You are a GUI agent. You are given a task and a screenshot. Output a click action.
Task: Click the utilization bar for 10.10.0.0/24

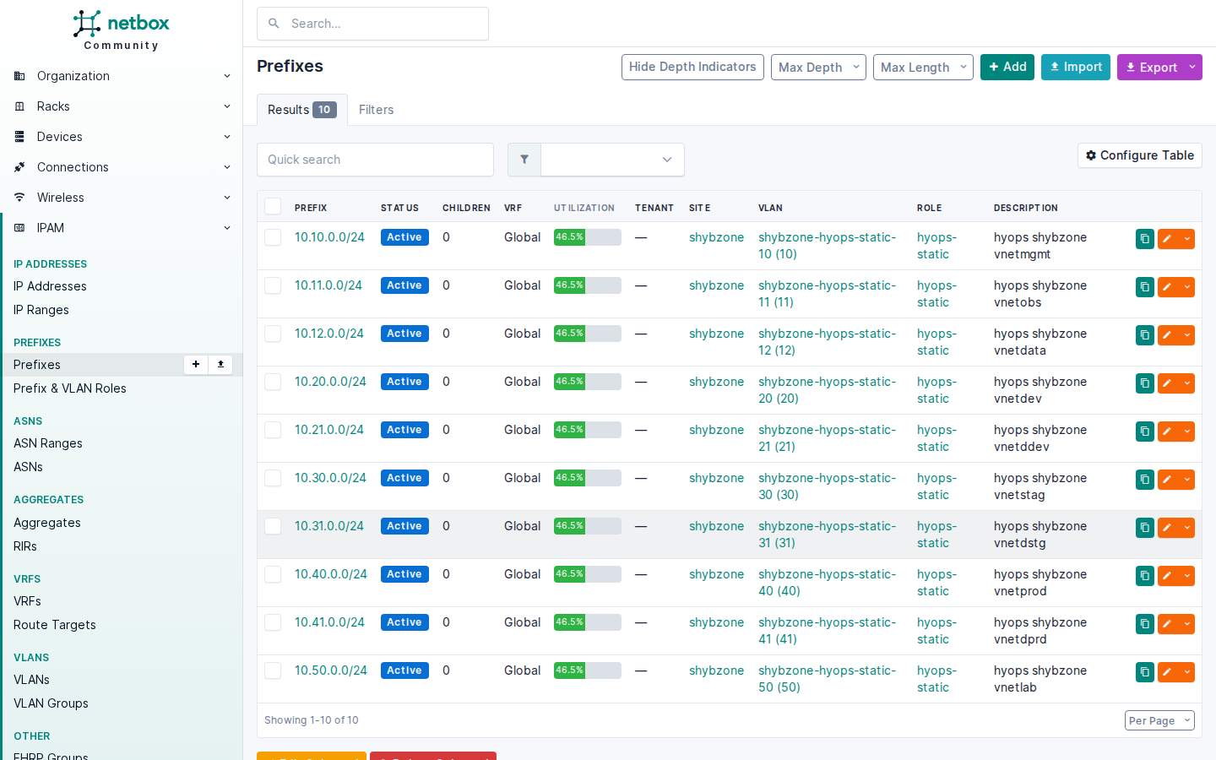(x=588, y=237)
